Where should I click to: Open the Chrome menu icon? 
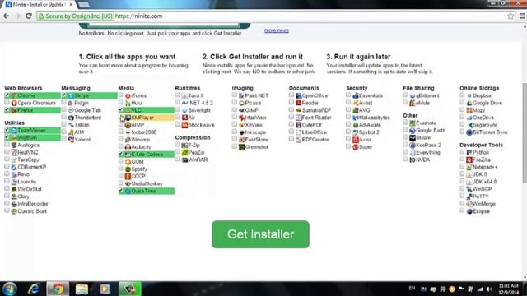522,16
